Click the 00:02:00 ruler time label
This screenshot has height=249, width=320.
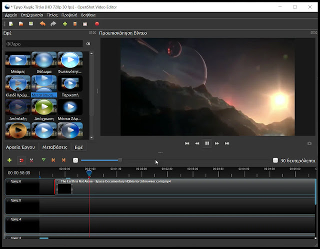141,169
